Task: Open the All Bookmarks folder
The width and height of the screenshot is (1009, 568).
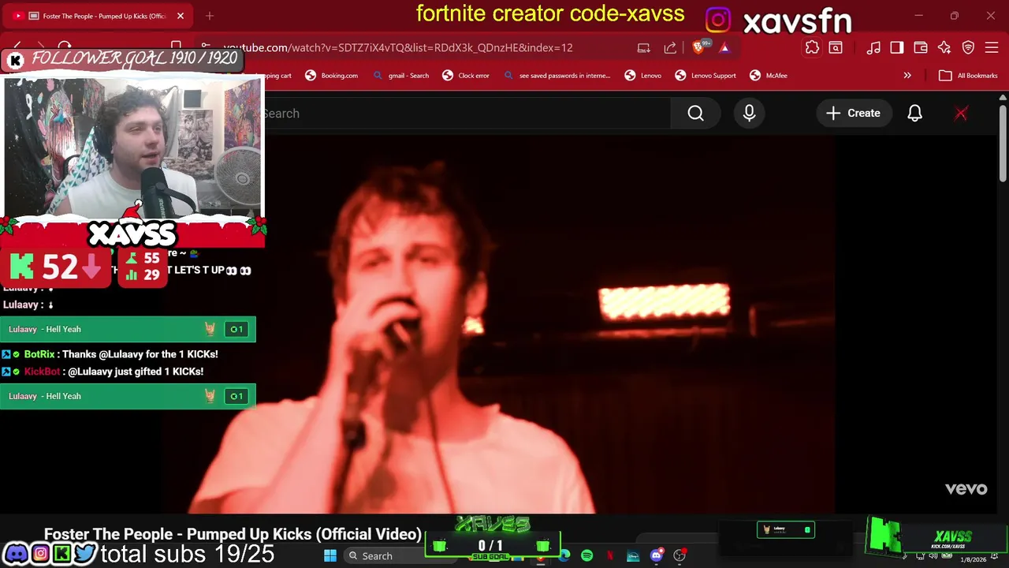Action: tap(968, 76)
